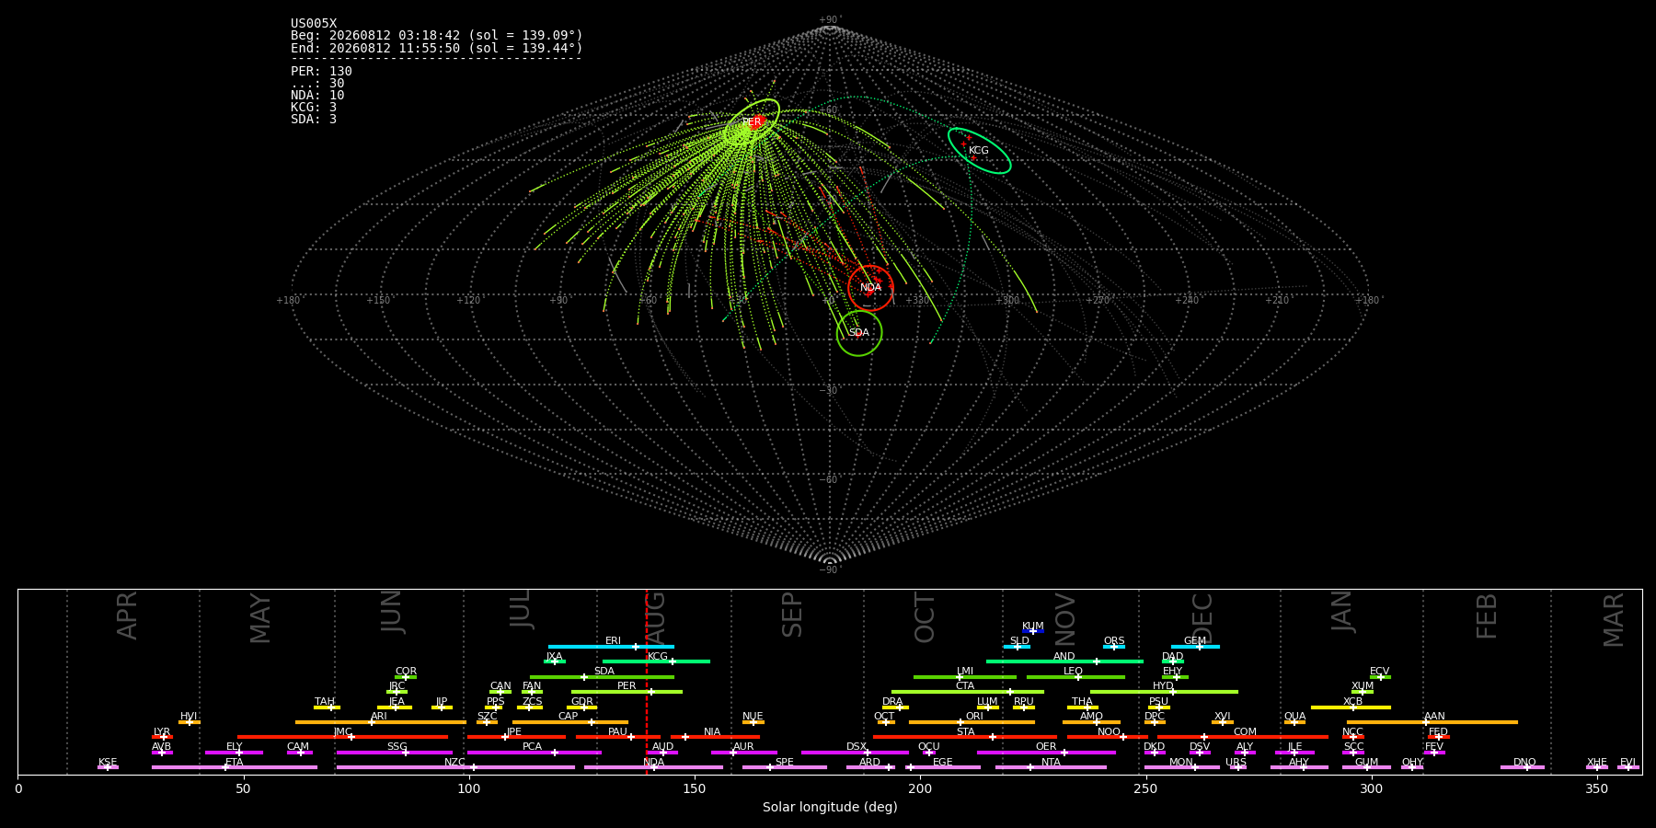This screenshot has height=828, width=1656.
Task: Select the ERI cyan bar in timeline
Action: pos(611,647)
